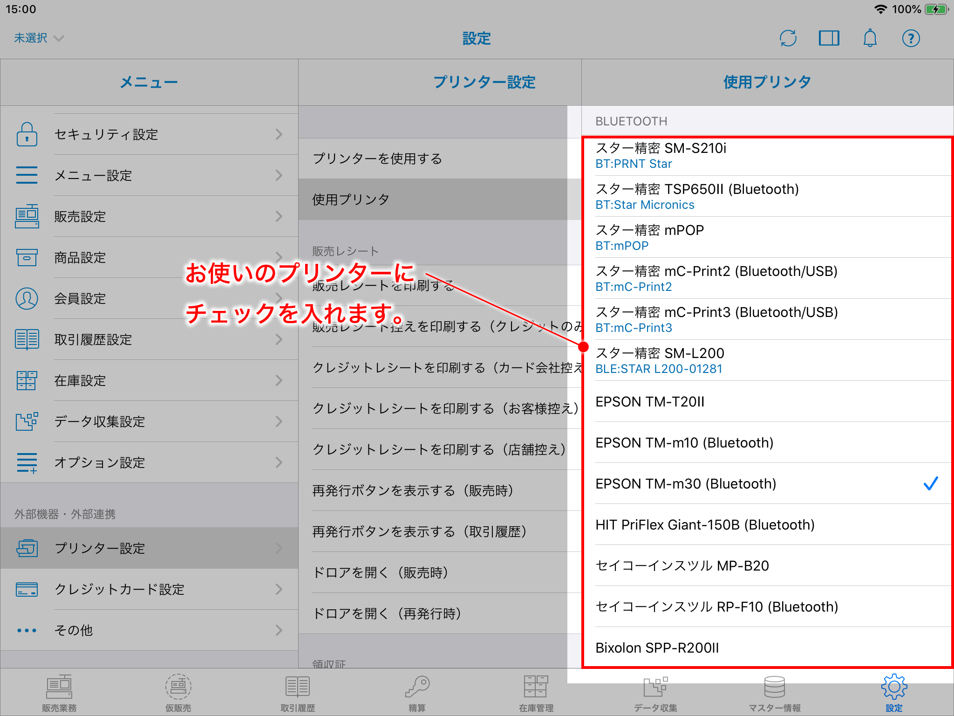Select スター精密 SM-S210i printer
The image size is (954, 716).
(767, 156)
